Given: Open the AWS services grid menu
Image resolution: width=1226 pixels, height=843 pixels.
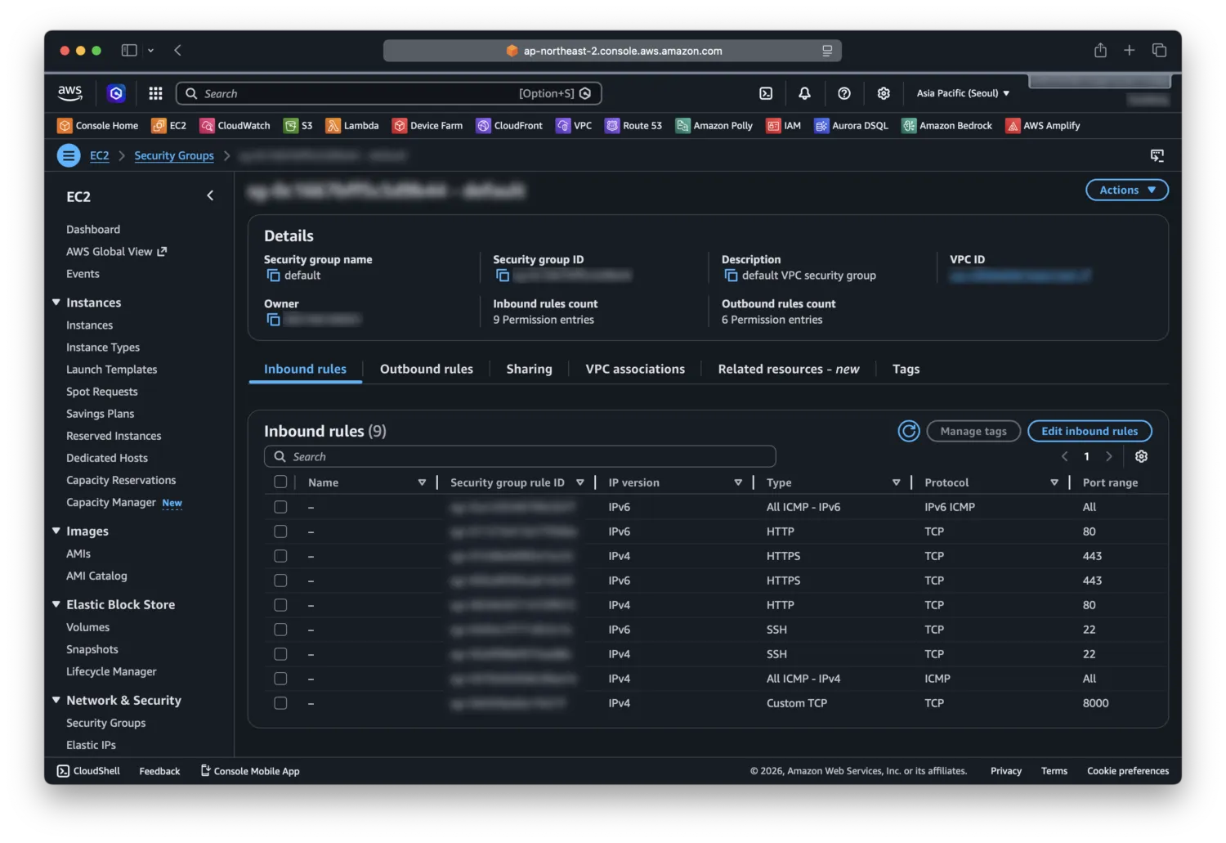Looking at the screenshot, I should [155, 93].
